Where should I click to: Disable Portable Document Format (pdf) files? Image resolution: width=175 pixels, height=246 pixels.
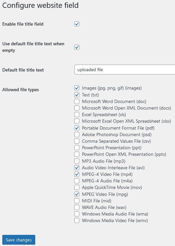[x=77, y=128]
